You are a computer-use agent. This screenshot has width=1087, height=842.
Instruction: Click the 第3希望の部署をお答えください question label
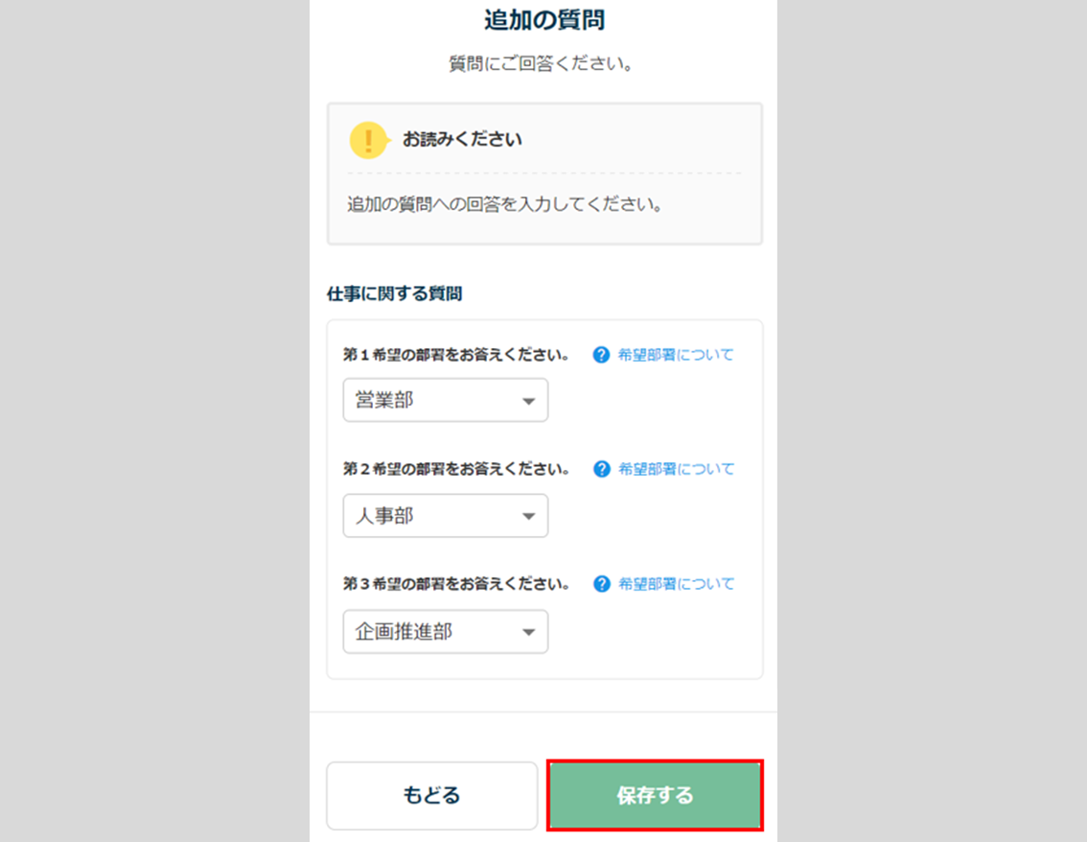(456, 584)
